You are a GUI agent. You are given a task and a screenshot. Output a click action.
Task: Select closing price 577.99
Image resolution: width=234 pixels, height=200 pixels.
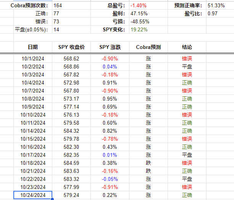71,187
